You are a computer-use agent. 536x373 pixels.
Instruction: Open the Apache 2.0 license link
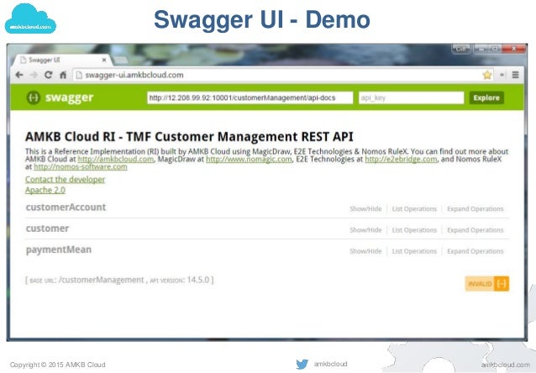(45, 190)
